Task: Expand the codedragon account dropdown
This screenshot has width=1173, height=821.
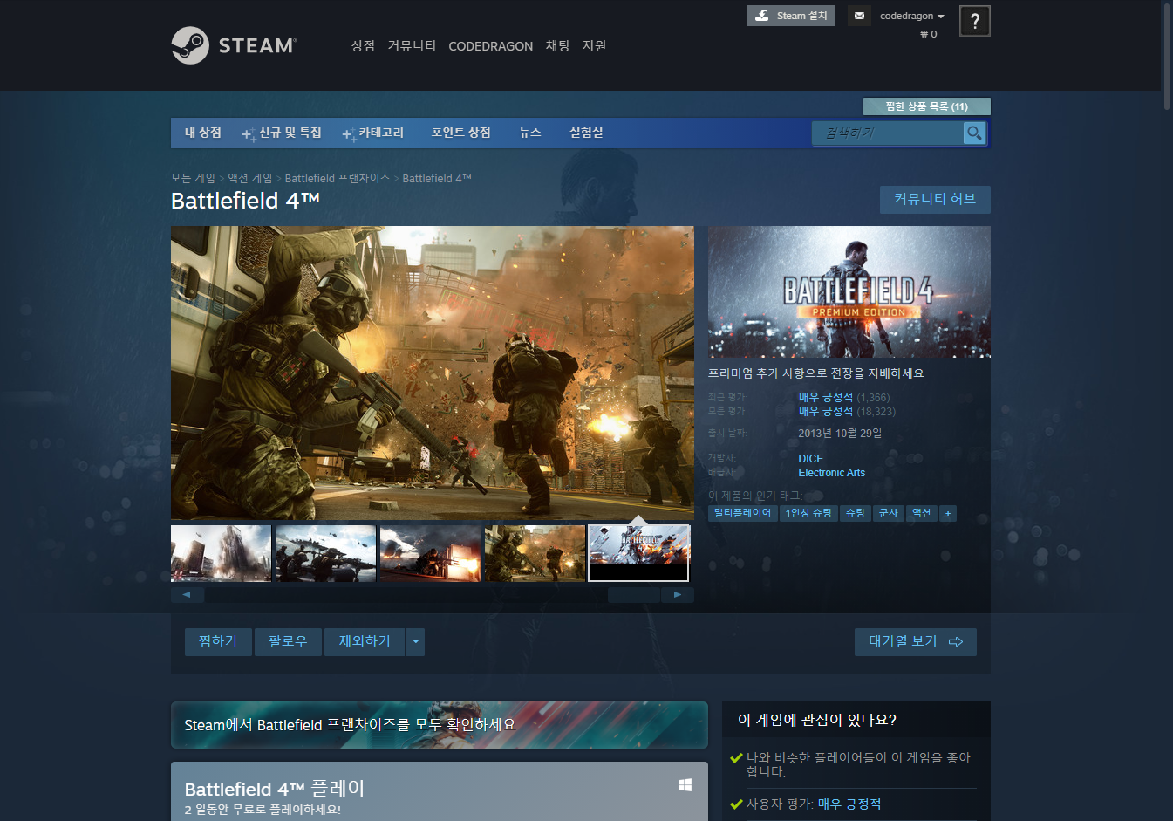Action: pyautogui.click(x=912, y=16)
